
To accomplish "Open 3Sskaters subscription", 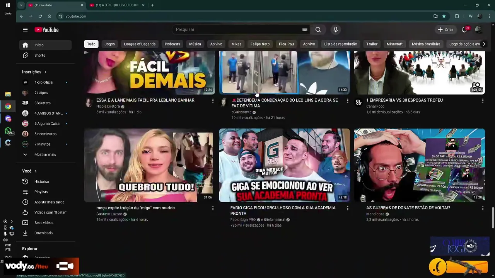I will (x=46, y=103).
